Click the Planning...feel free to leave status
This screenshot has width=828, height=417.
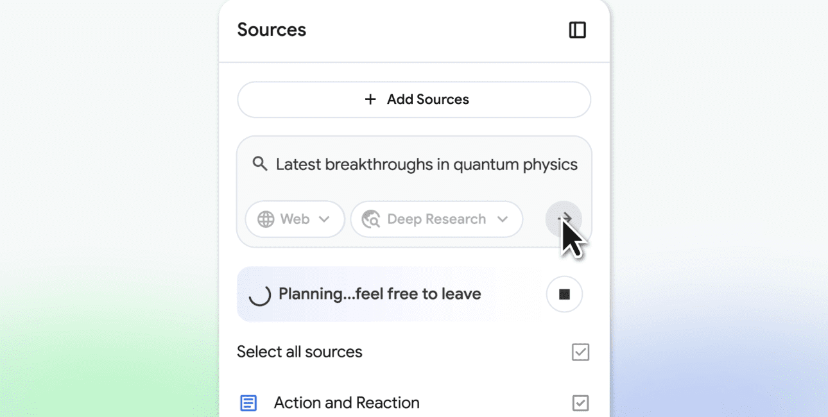tap(379, 294)
